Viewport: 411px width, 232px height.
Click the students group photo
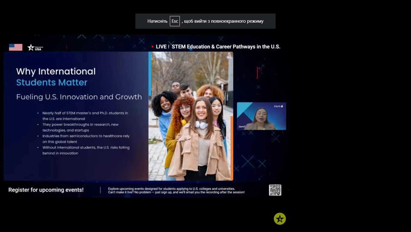tap(191, 116)
